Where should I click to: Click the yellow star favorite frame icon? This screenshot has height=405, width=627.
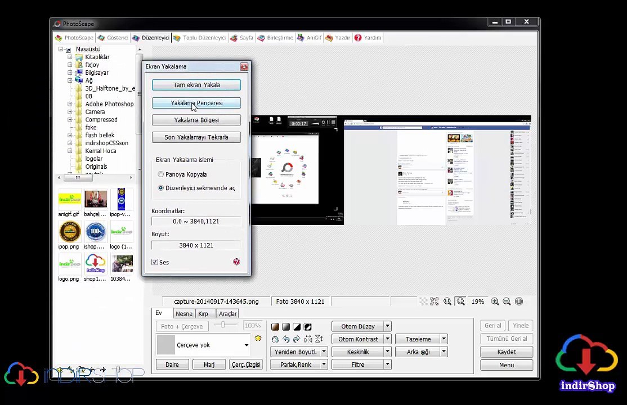click(x=258, y=338)
